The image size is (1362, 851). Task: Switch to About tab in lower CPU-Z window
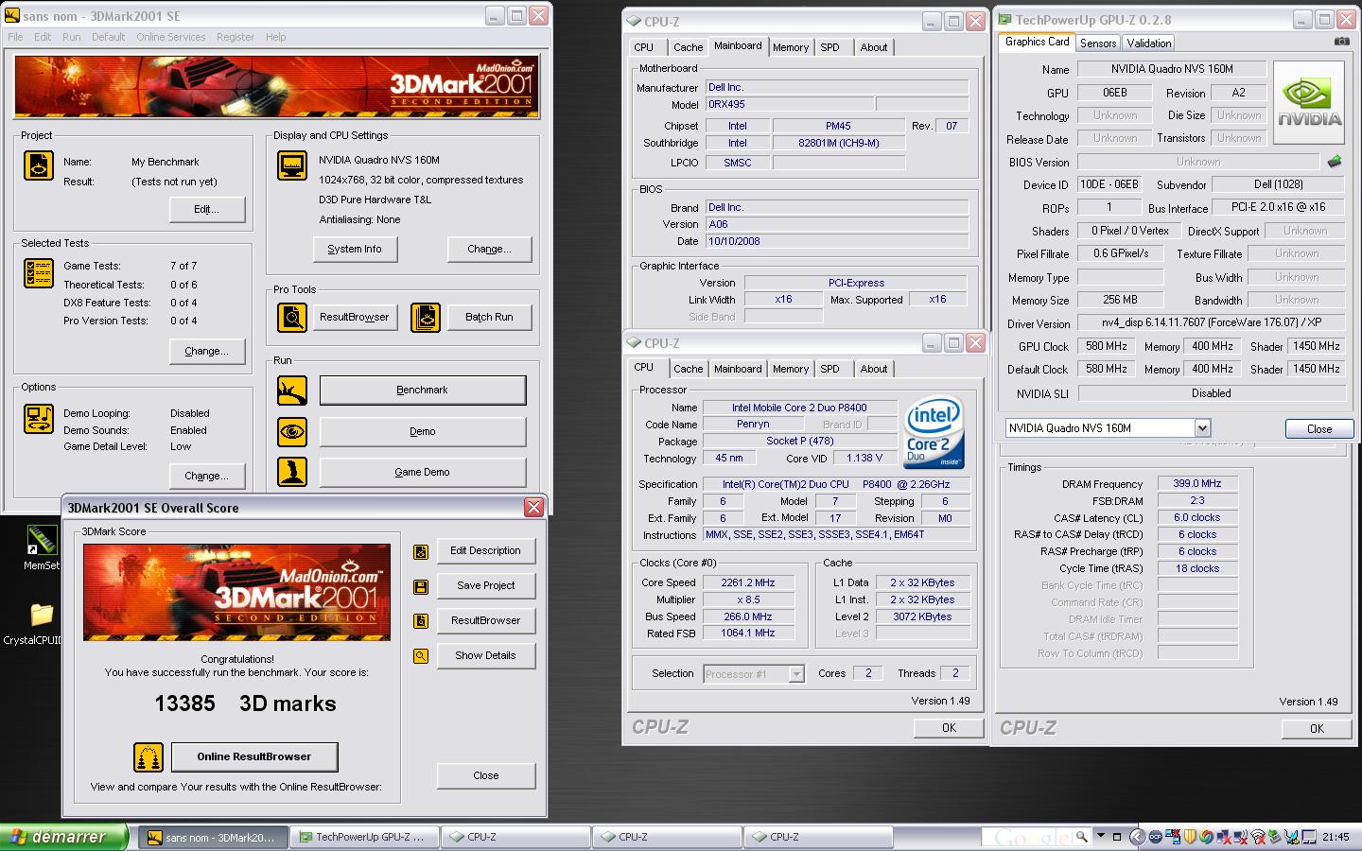coord(874,369)
